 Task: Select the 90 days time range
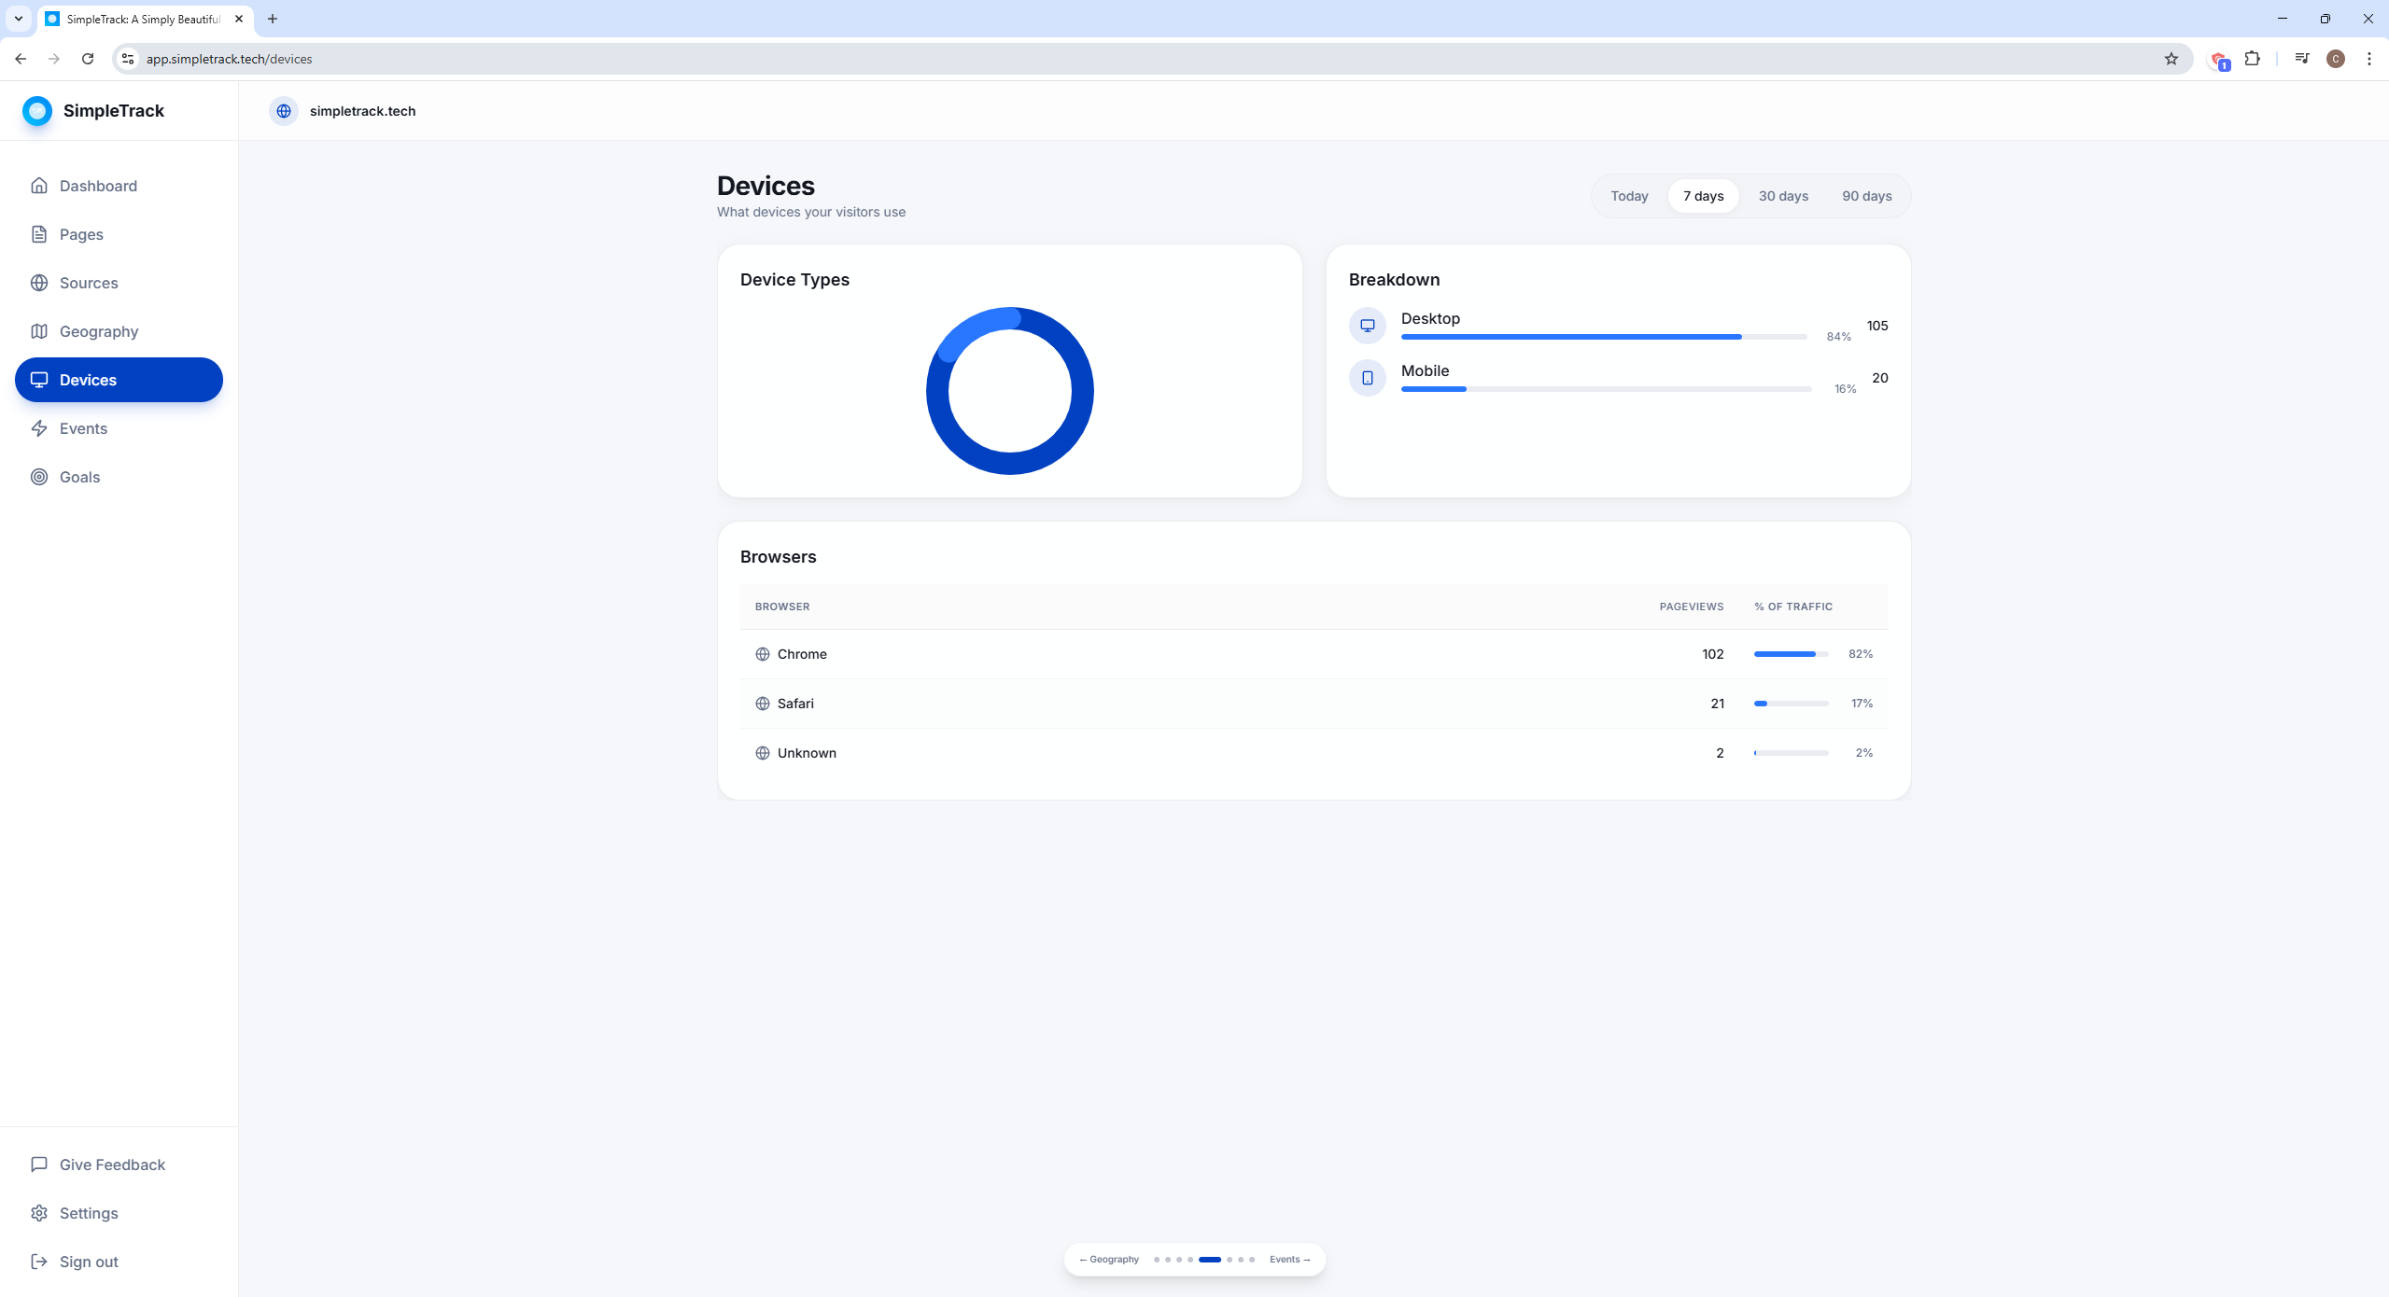[x=1865, y=196]
